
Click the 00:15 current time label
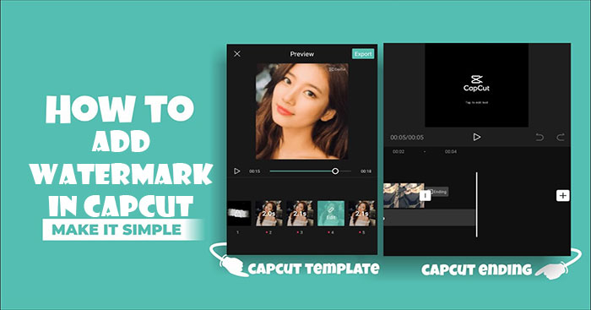[255, 171]
